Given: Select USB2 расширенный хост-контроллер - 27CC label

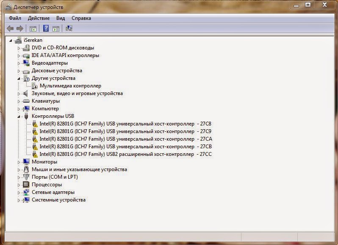Looking at the screenshot, I should (125, 154).
